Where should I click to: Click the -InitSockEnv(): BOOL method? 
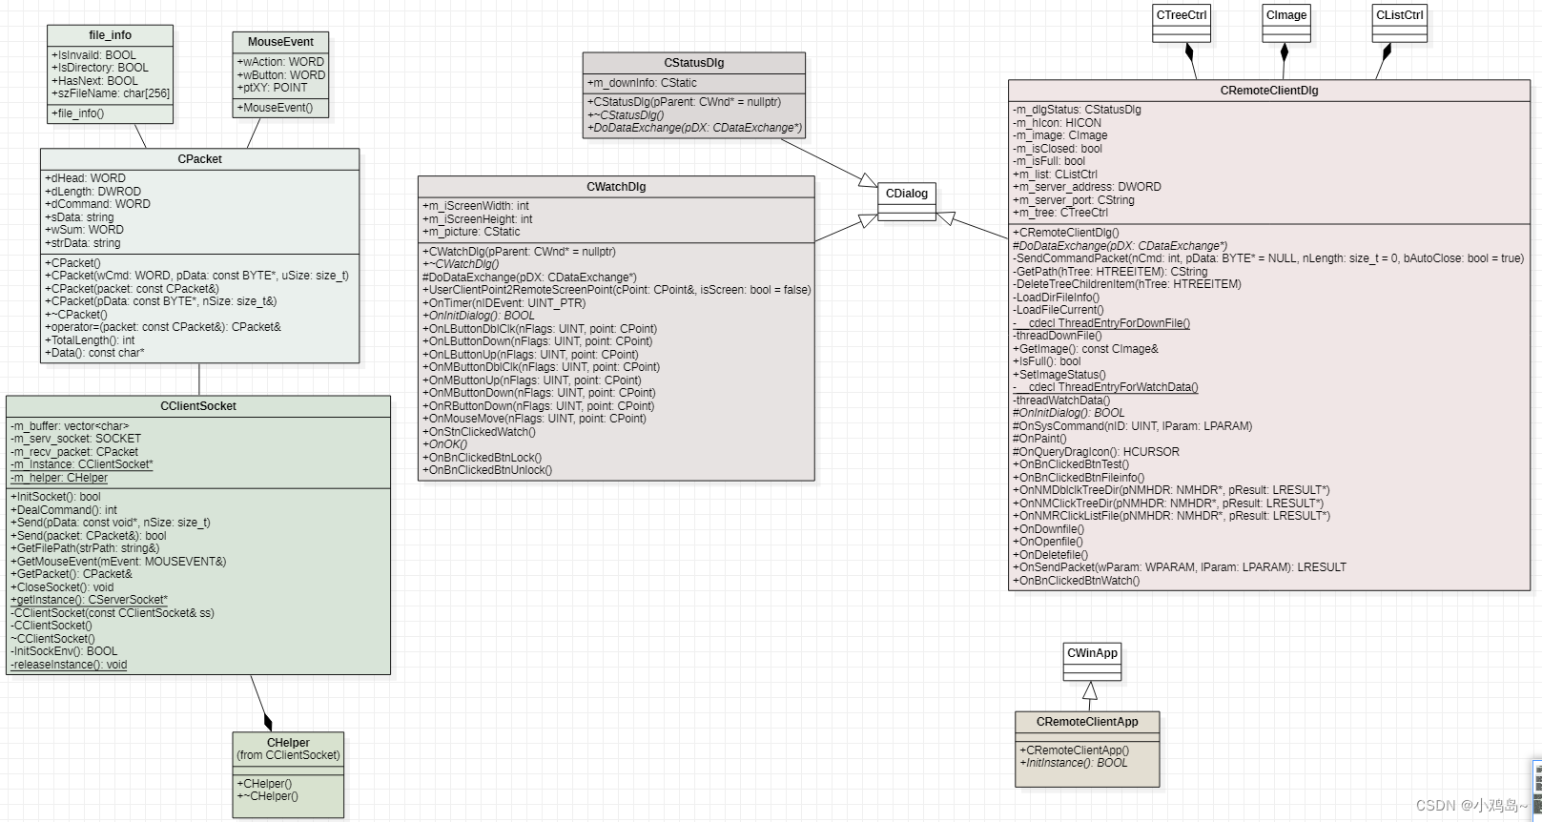64,651
